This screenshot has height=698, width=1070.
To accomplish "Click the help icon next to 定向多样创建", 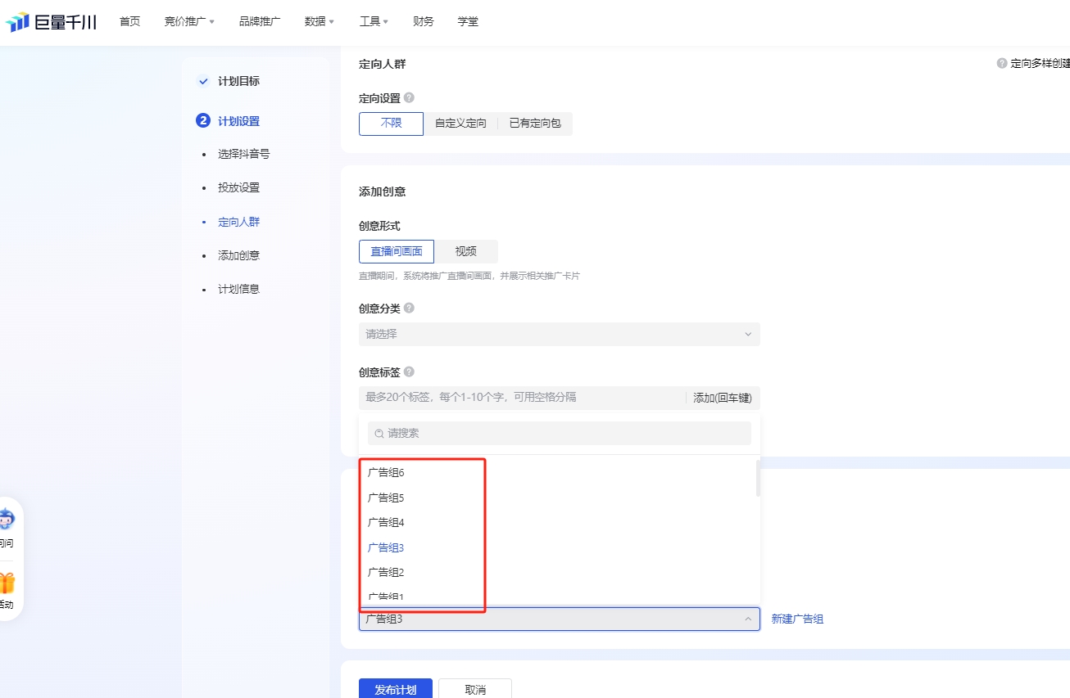I will [x=1002, y=63].
